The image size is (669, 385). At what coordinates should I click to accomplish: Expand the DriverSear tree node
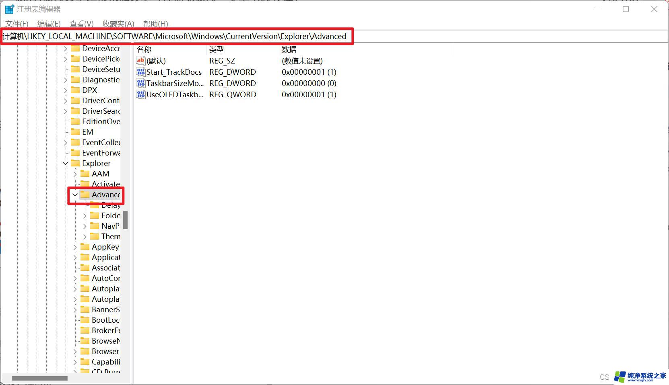click(65, 111)
